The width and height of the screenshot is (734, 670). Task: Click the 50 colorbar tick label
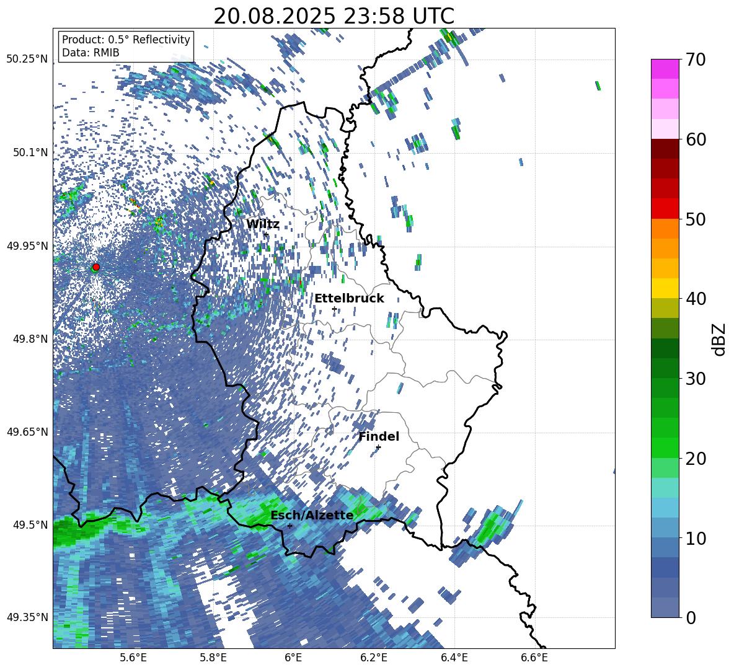click(x=696, y=219)
